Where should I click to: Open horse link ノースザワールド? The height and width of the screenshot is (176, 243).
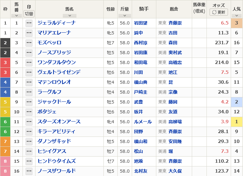pyautogui.click(x=57, y=171)
